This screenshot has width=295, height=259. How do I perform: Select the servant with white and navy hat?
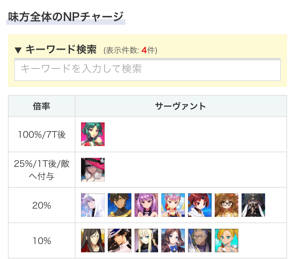click(x=120, y=240)
